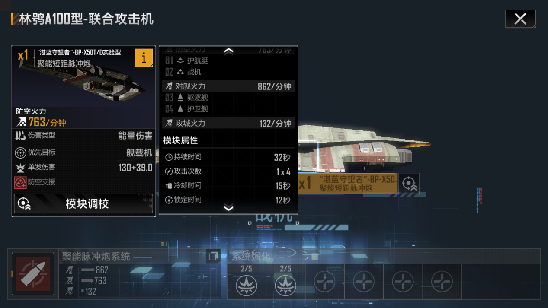The height and width of the screenshot is (308, 548).
Task: Click the targeting calibration icon beside ship label
Action: (x=409, y=184)
